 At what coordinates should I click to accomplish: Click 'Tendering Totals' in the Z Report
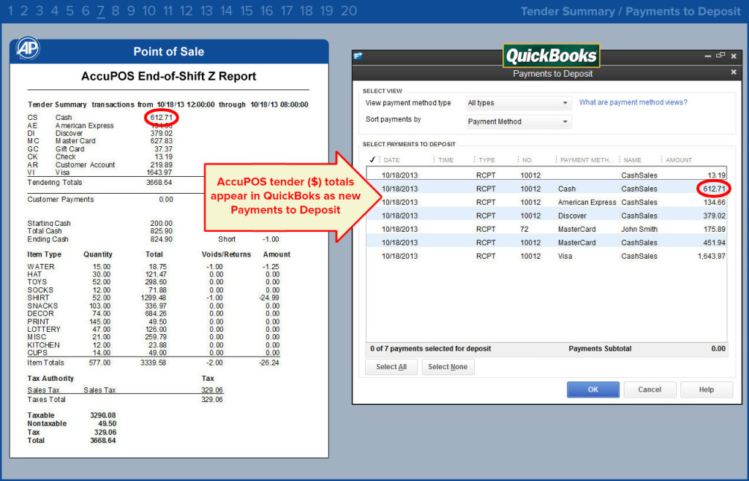click(x=54, y=182)
